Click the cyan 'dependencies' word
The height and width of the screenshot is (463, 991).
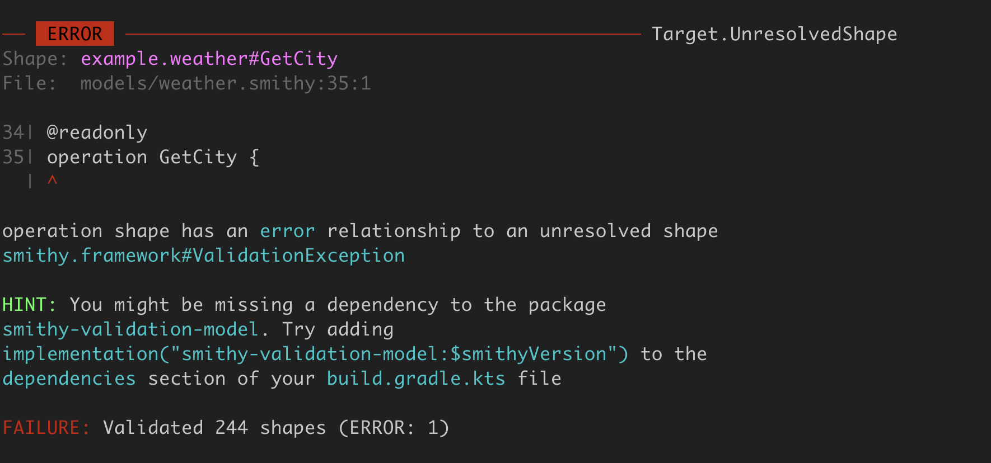coord(69,379)
